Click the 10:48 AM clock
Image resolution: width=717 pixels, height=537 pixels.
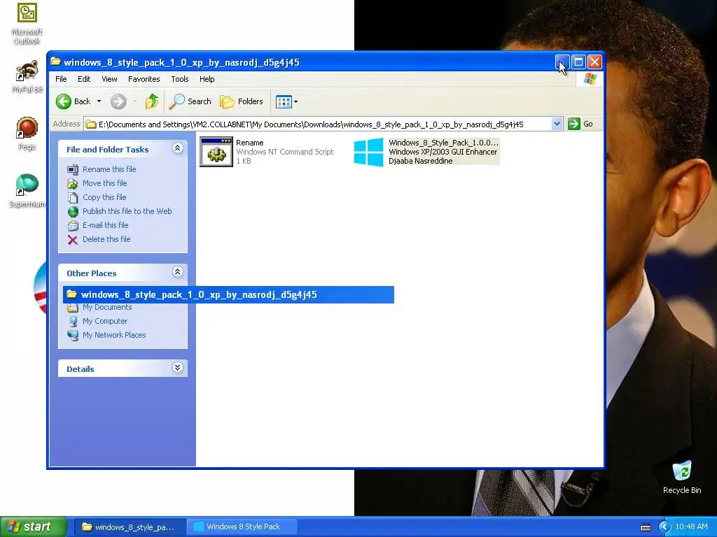(691, 527)
